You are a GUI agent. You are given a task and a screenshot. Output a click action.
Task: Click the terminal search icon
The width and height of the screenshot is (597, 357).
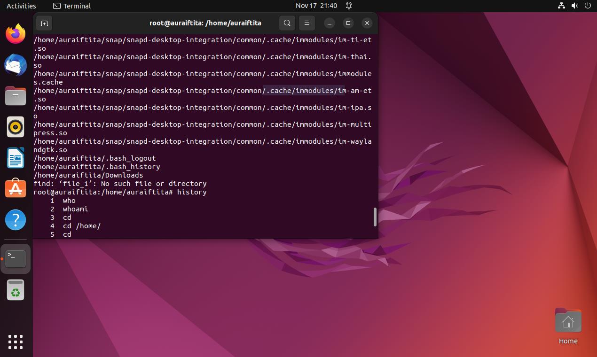287,23
